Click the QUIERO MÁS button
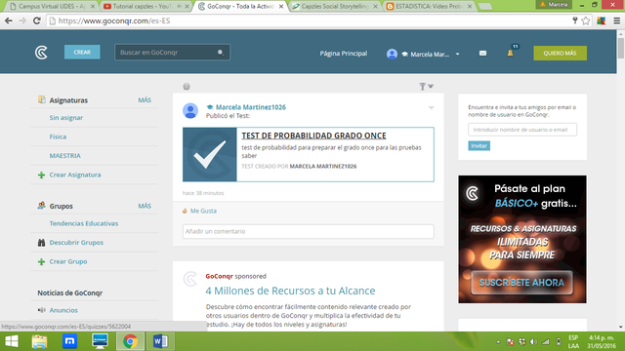The height and width of the screenshot is (351, 625). tap(560, 54)
